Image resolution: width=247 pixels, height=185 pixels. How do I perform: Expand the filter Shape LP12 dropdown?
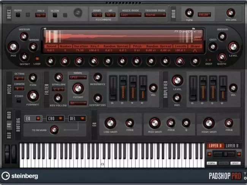click(78, 77)
